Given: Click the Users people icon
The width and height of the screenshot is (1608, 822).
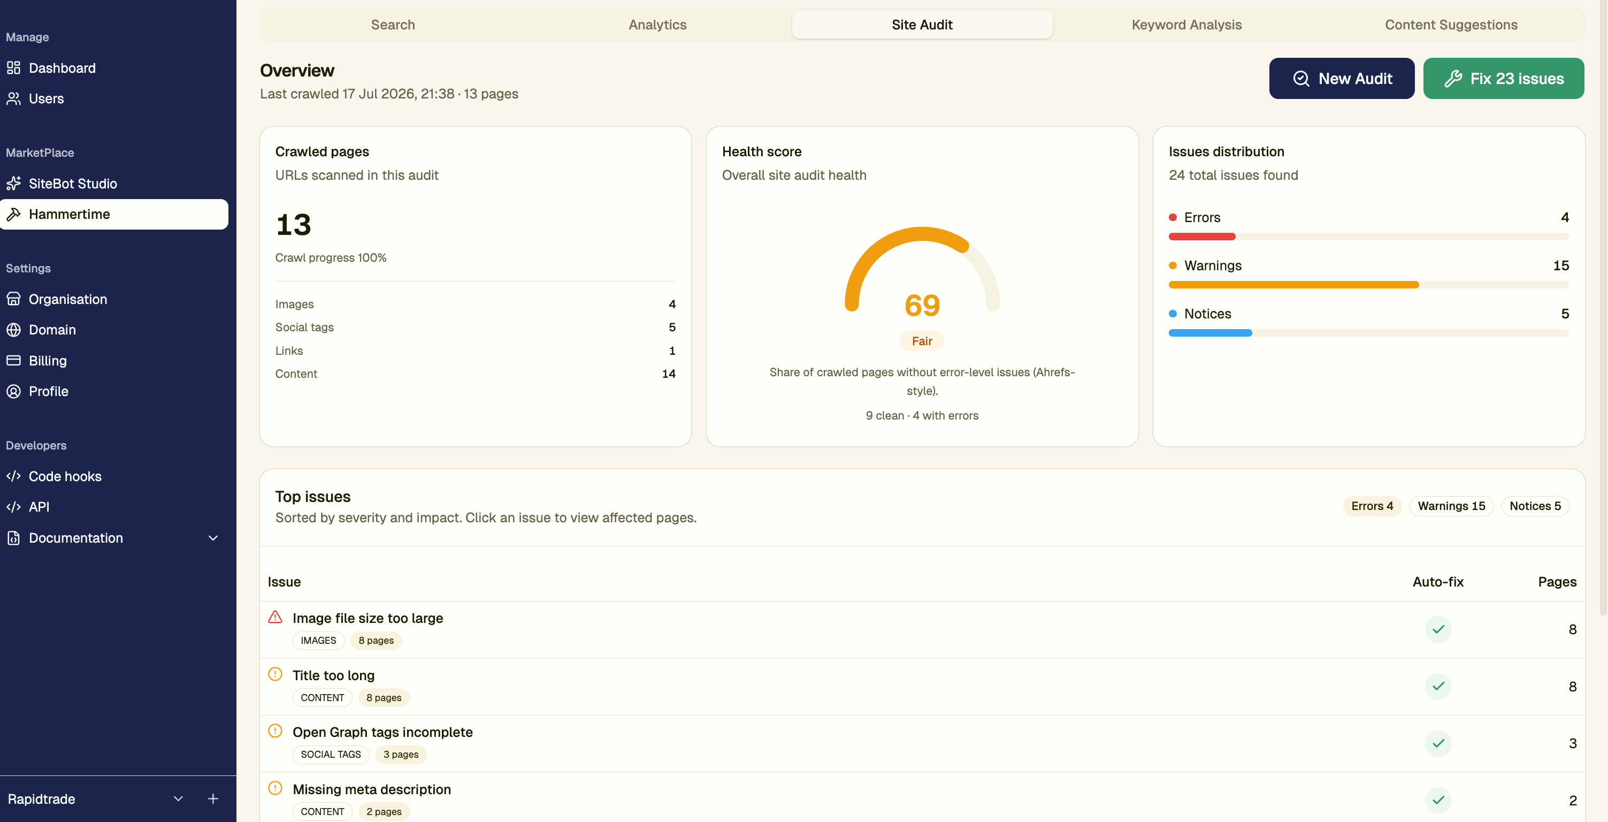Looking at the screenshot, I should [14, 98].
